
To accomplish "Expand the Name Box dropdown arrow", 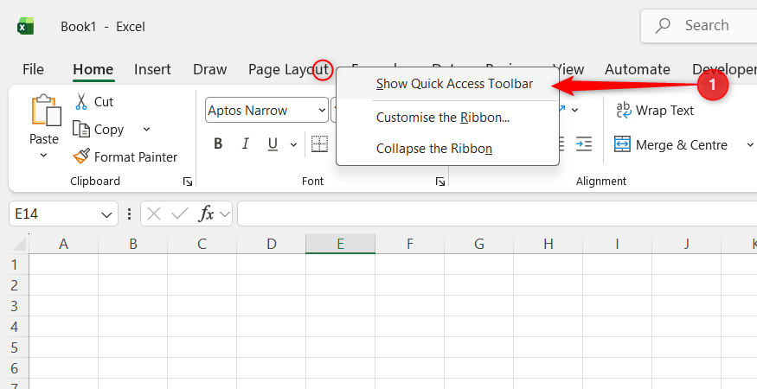I will 106,214.
